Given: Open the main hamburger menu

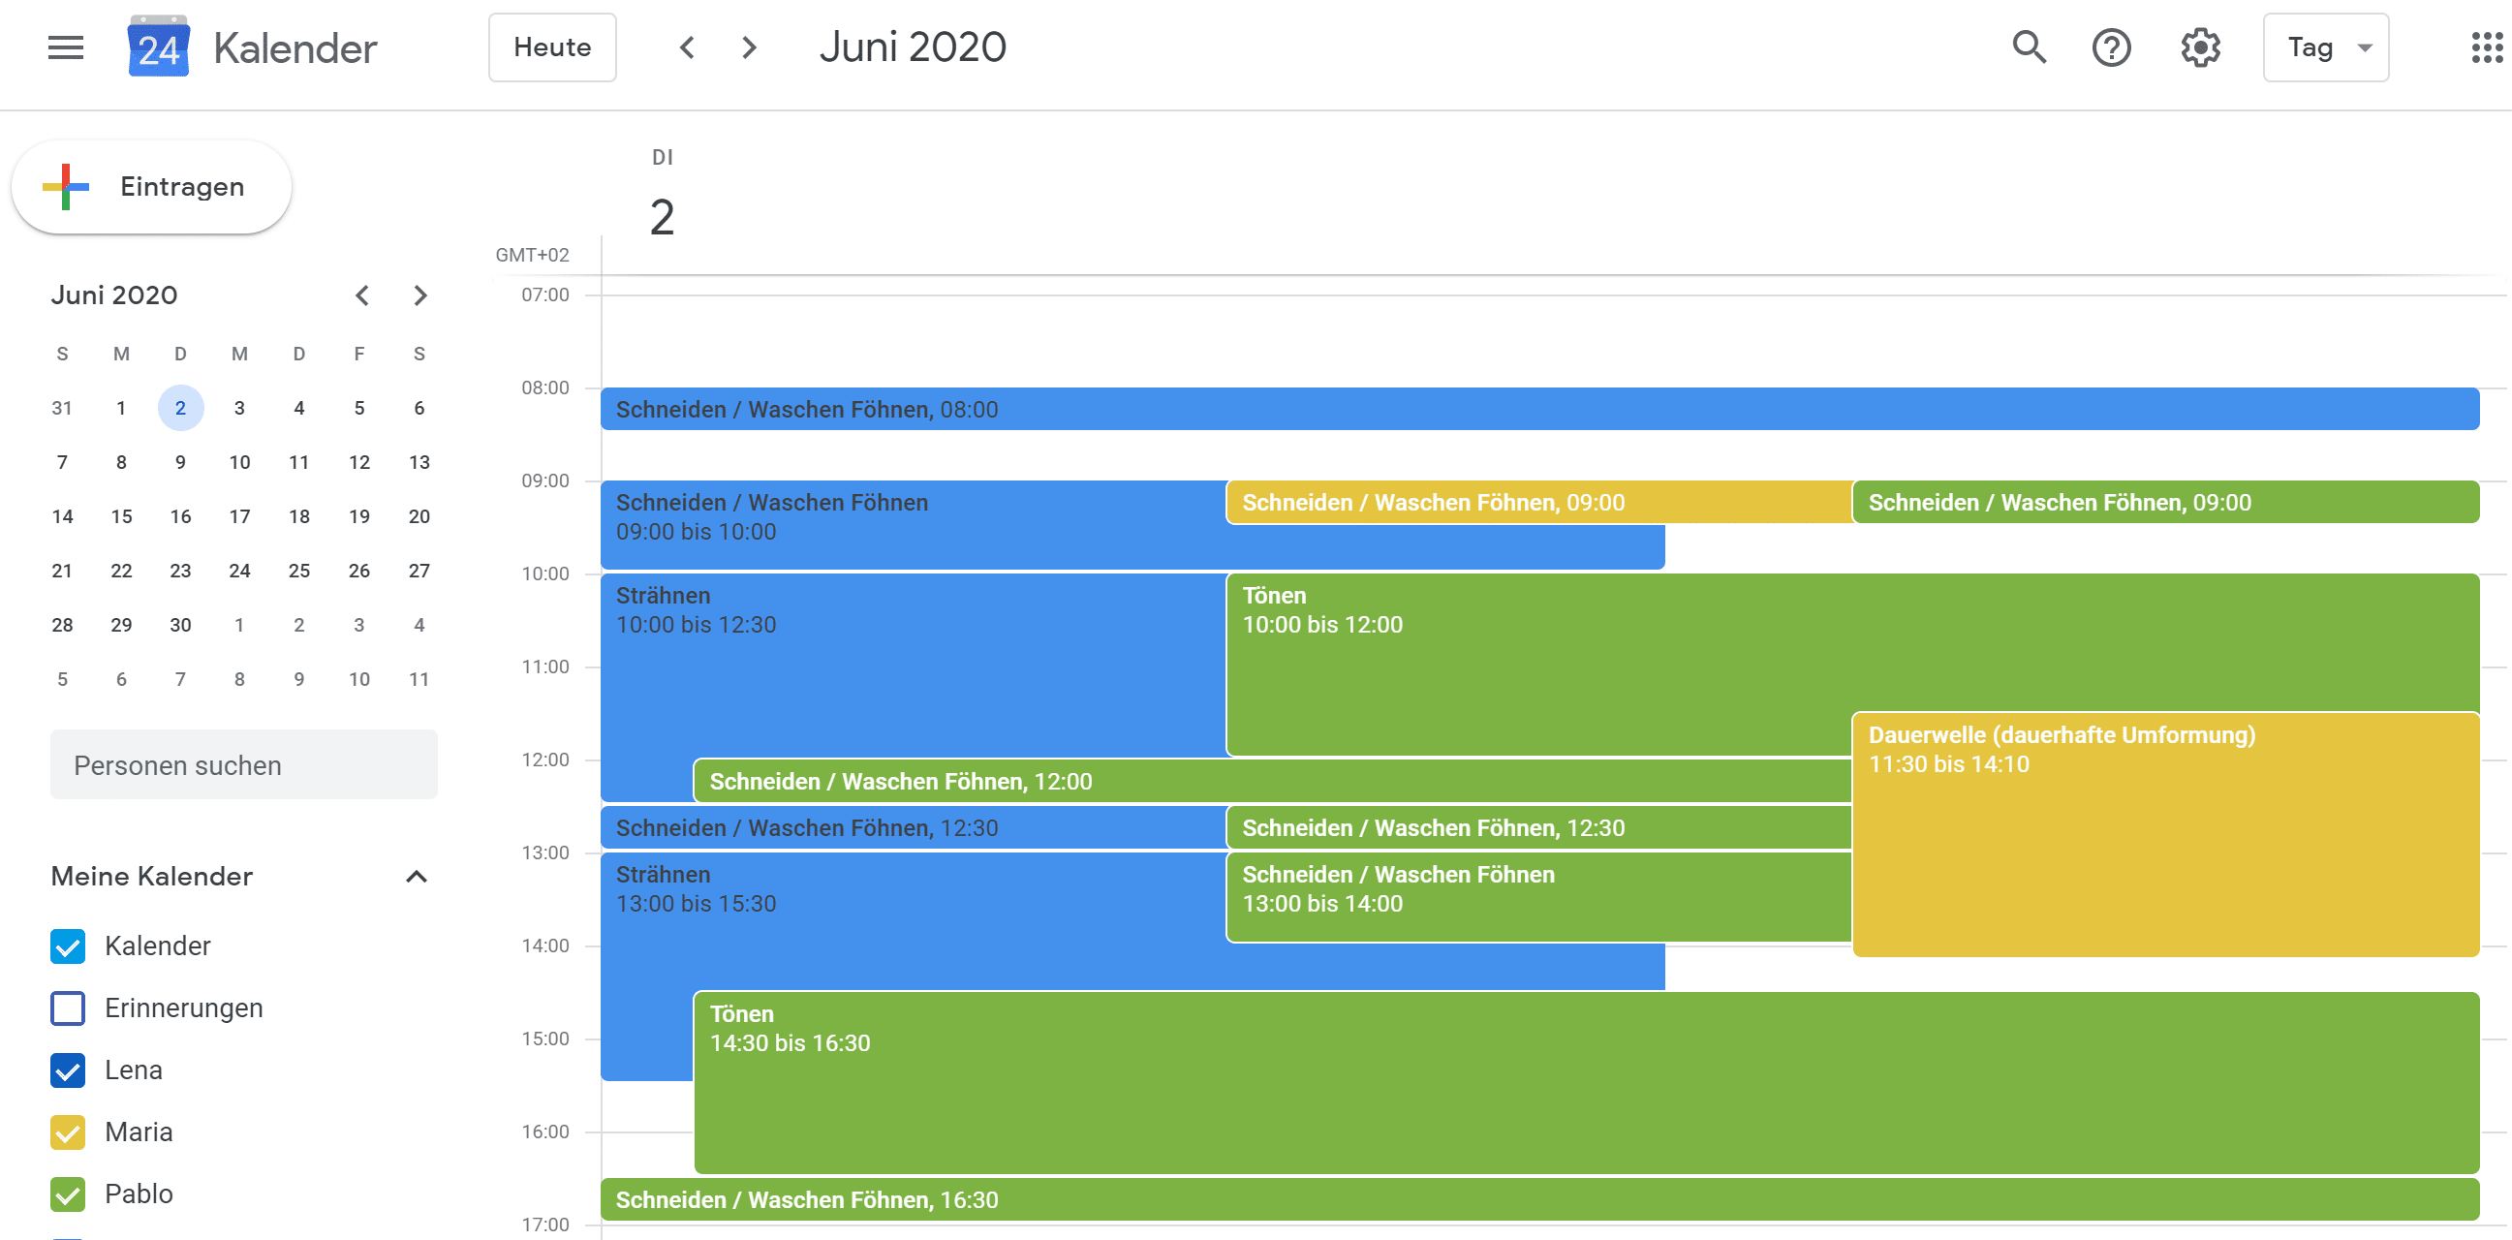Looking at the screenshot, I should pos(64,46).
